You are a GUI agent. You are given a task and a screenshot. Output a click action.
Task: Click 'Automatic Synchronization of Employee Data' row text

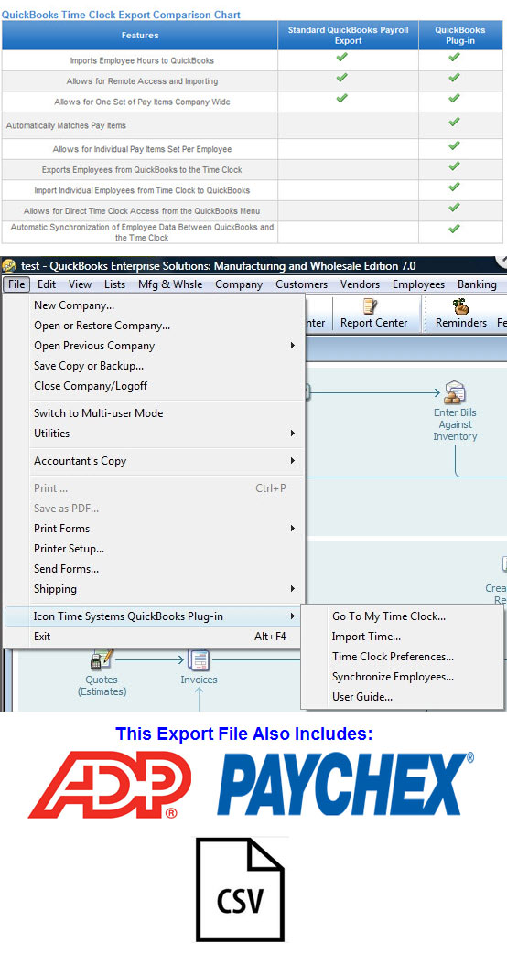142,232
